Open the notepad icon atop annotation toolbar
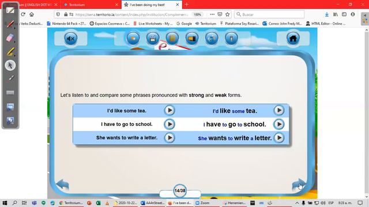 click(x=10, y=10)
